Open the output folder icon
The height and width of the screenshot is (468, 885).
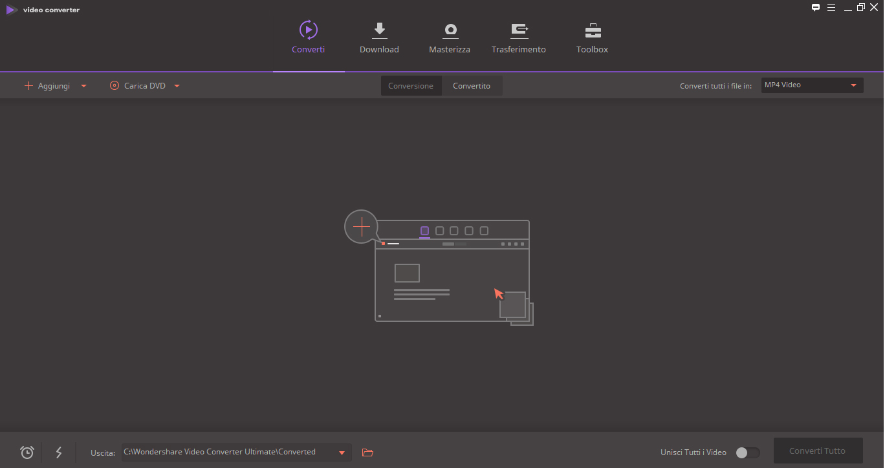coord(368,452)
